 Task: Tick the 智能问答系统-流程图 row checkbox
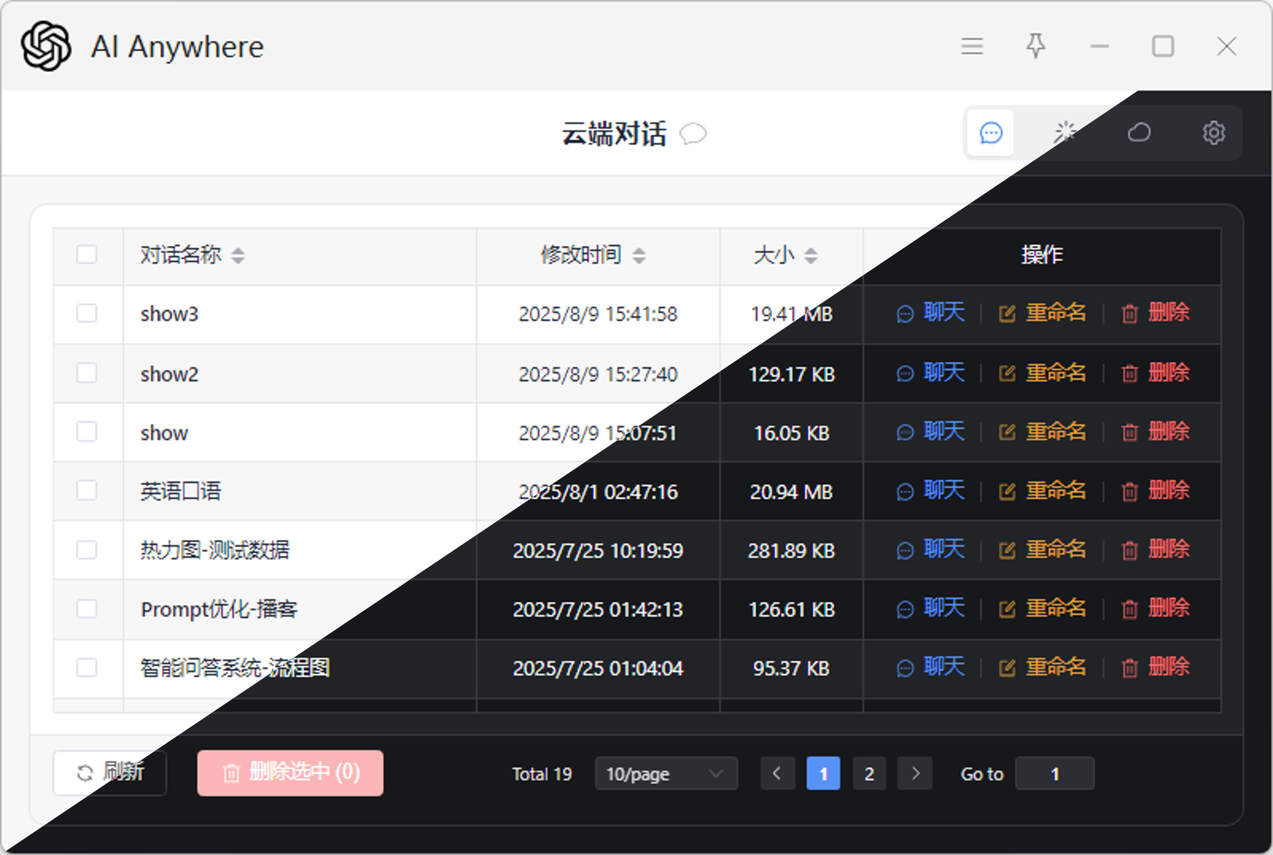pyautogui.click(x=87, y=667)
